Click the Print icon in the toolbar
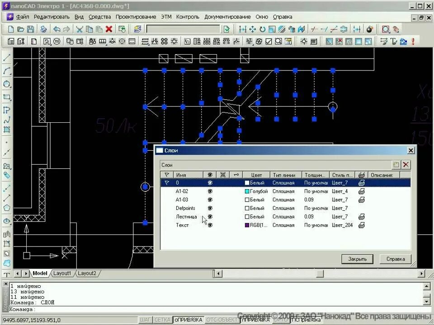 click(43, 29)
